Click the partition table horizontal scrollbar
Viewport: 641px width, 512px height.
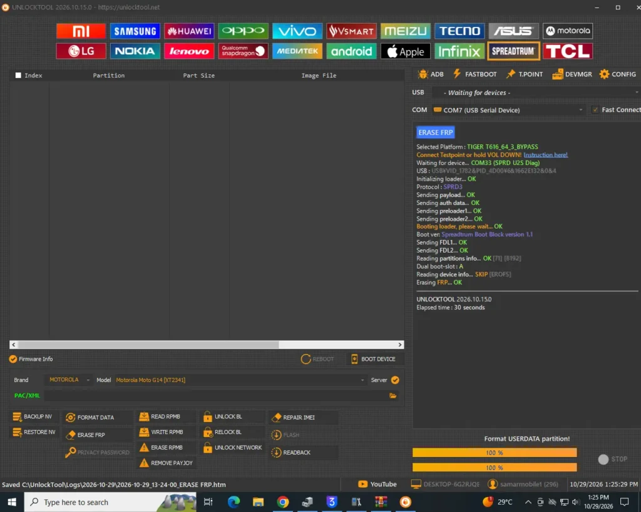click(x=207, y=344)
